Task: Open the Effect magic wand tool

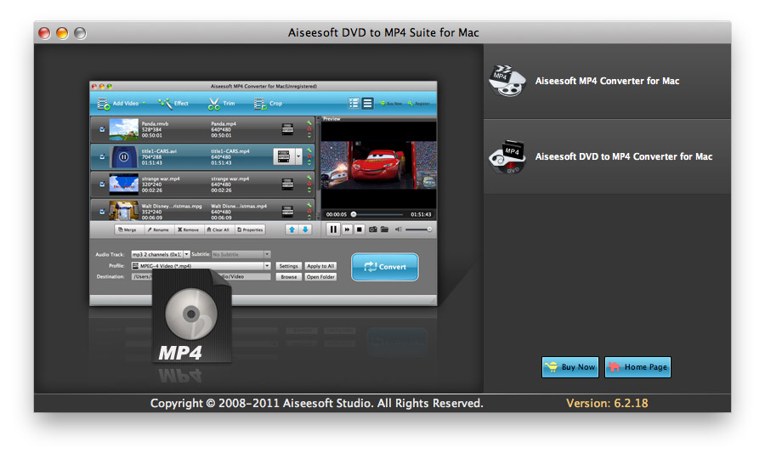Action: tap(165, 104)
